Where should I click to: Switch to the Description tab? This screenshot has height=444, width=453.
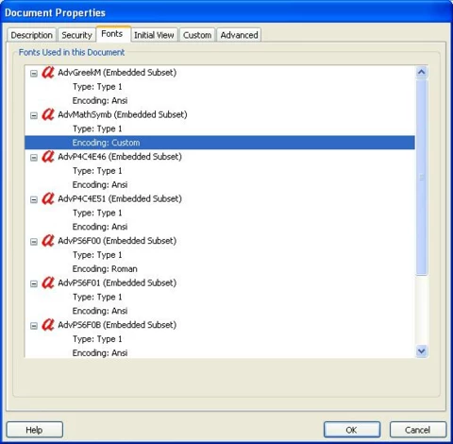tap(32, 35)
